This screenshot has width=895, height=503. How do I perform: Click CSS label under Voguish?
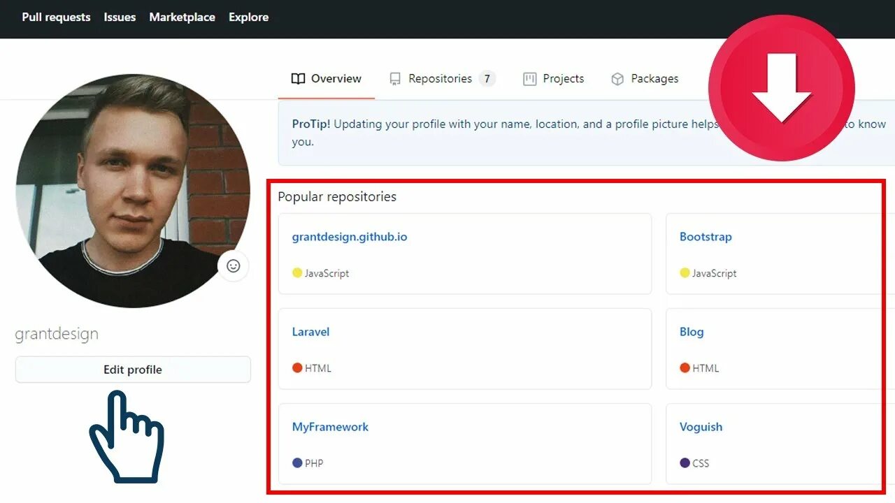pos(701,463)
